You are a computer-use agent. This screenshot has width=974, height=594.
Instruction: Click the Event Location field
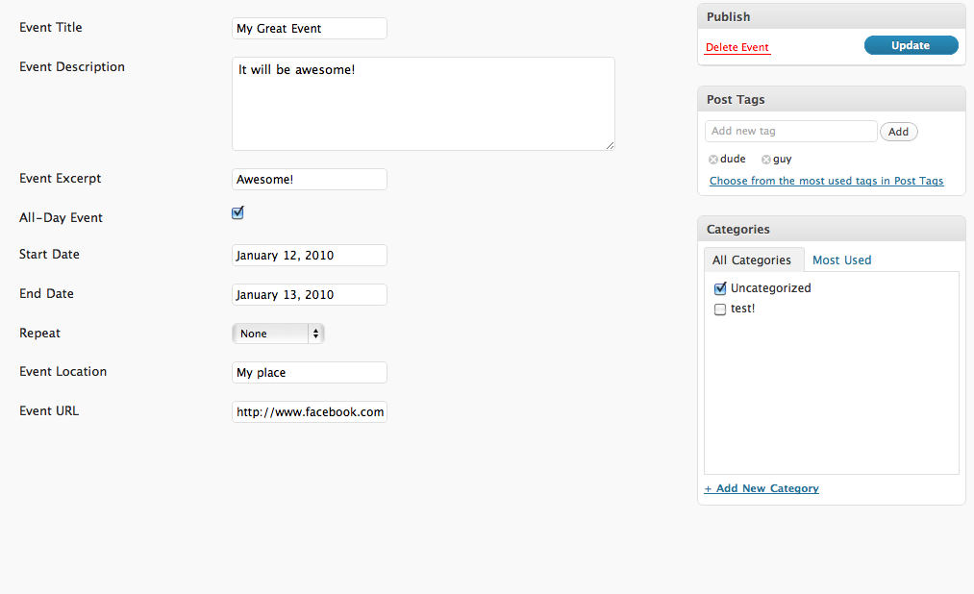tap(310, 372)
